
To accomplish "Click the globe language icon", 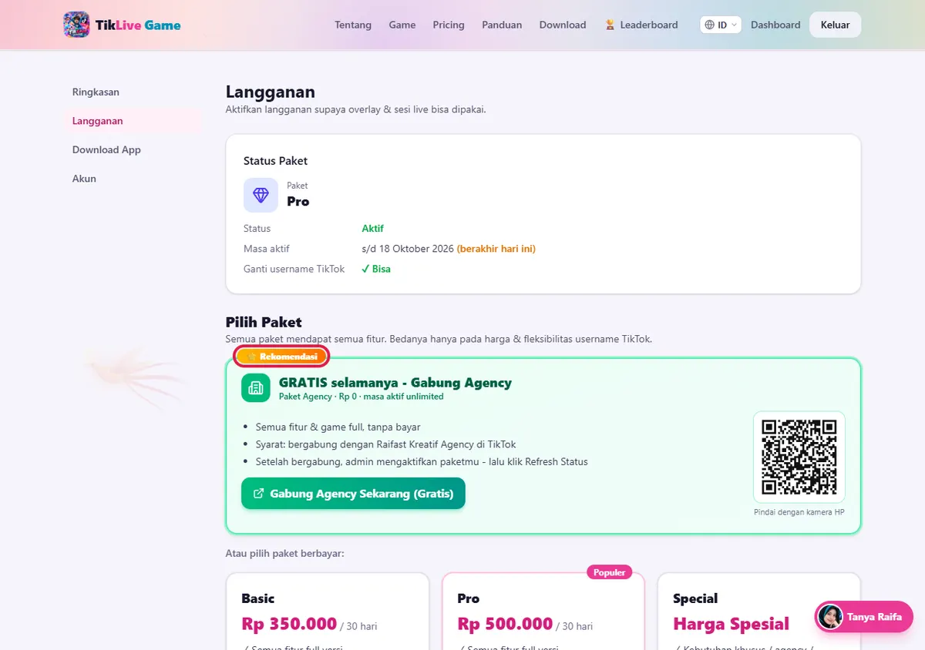I will [x=710, y=25].
